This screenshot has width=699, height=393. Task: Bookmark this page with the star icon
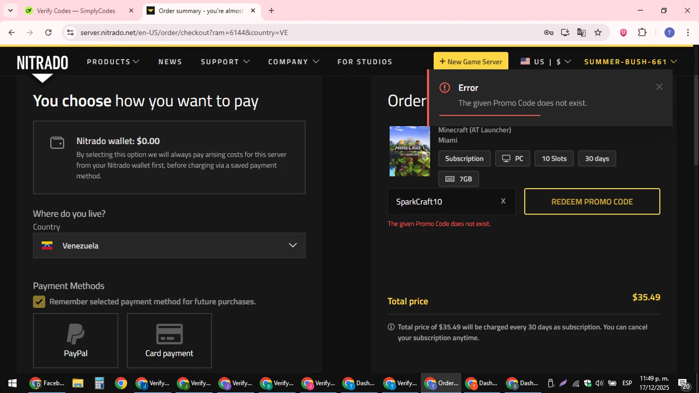[598, 32]
